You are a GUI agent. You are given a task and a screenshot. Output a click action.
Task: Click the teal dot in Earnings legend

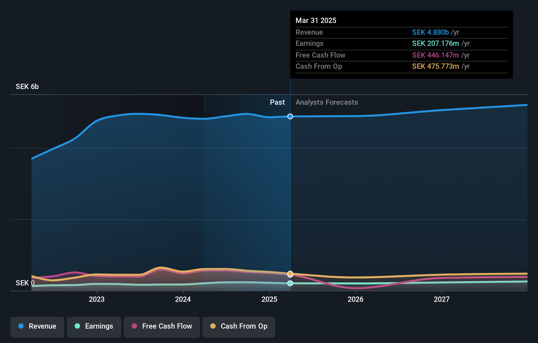(77, 326)
